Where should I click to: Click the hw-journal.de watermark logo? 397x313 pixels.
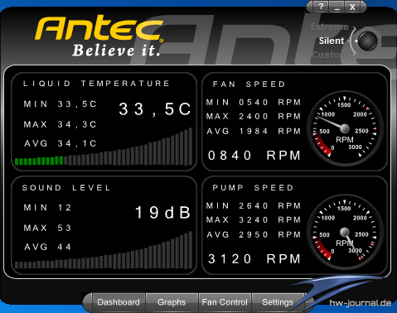pyautogui.click(x=361, y=303)
